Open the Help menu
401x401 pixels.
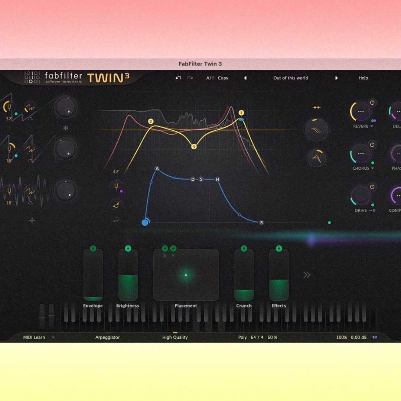point(363,78)
